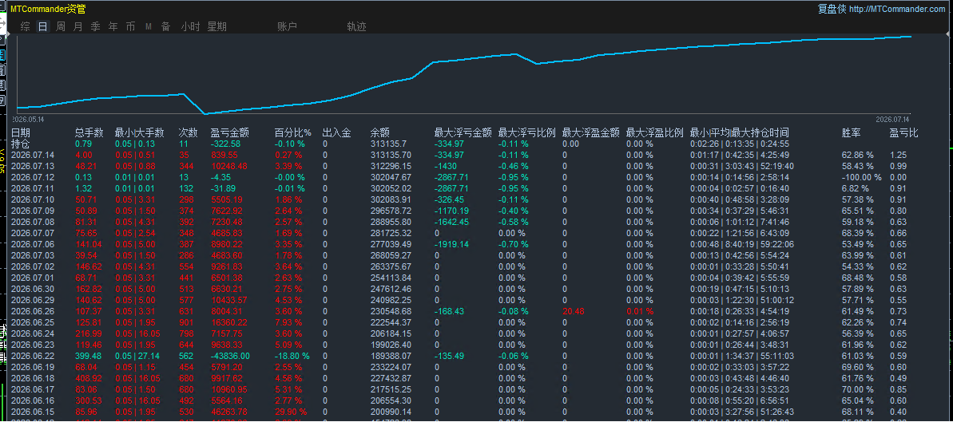953x422 pixels.
Task: Click the 盈亏金额 column header
Action: pos(230,132)
